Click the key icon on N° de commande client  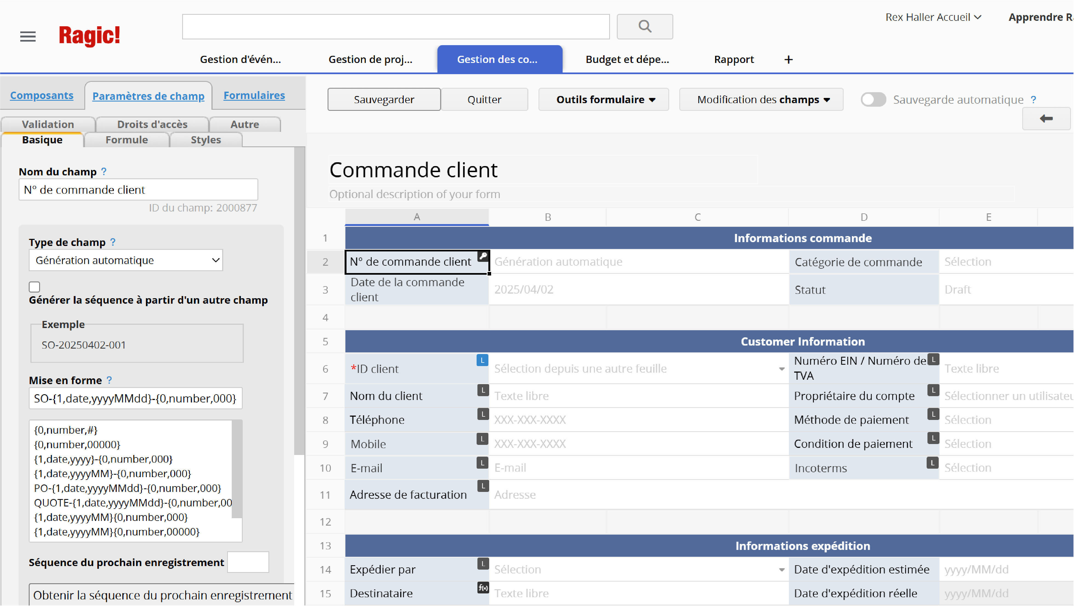click(482, 257)
